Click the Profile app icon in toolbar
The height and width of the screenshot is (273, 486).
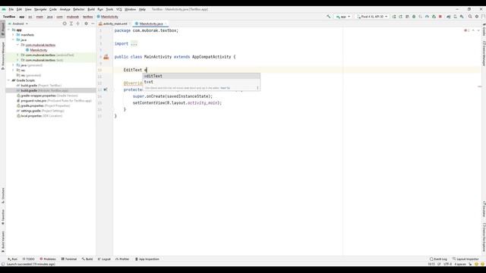coord(427,17)
